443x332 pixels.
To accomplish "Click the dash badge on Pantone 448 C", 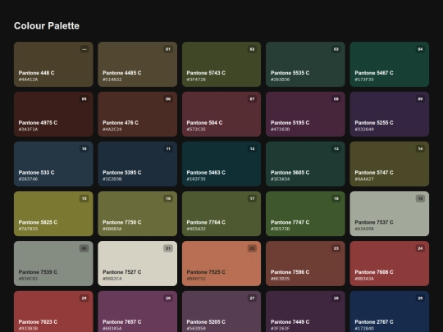I will click(x=84, y=49).
